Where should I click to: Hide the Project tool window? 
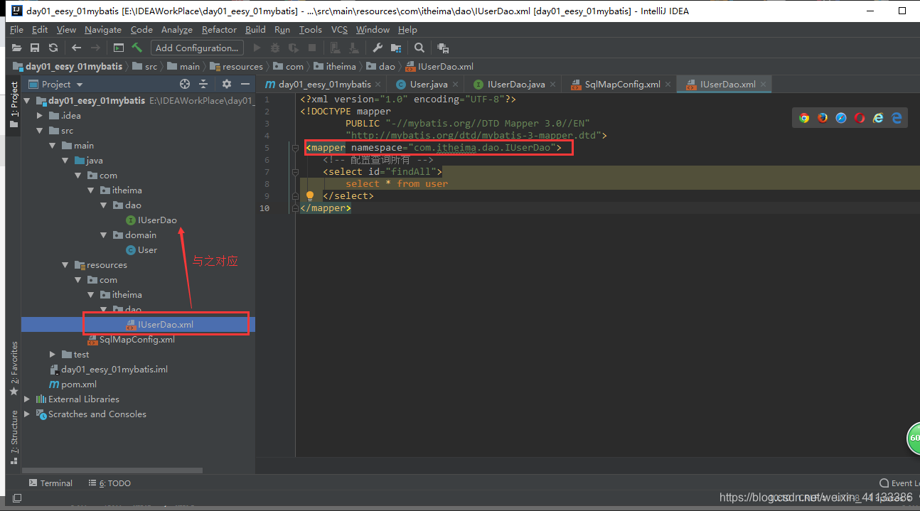245,84
